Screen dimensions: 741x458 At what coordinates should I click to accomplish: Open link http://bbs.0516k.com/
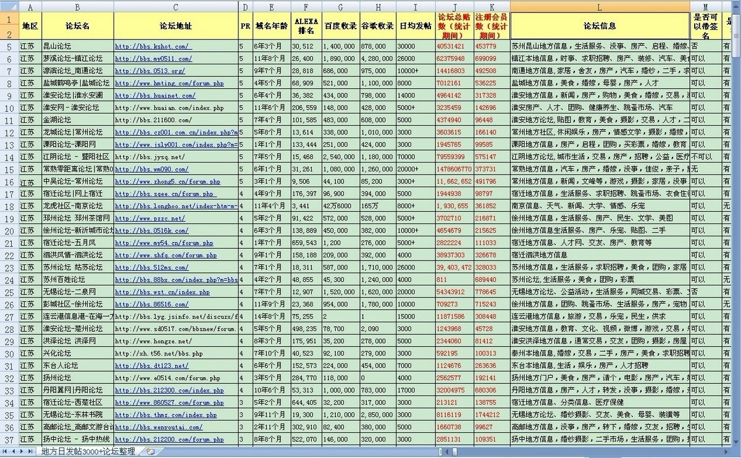pyautogui.click(x=152, y=230)
